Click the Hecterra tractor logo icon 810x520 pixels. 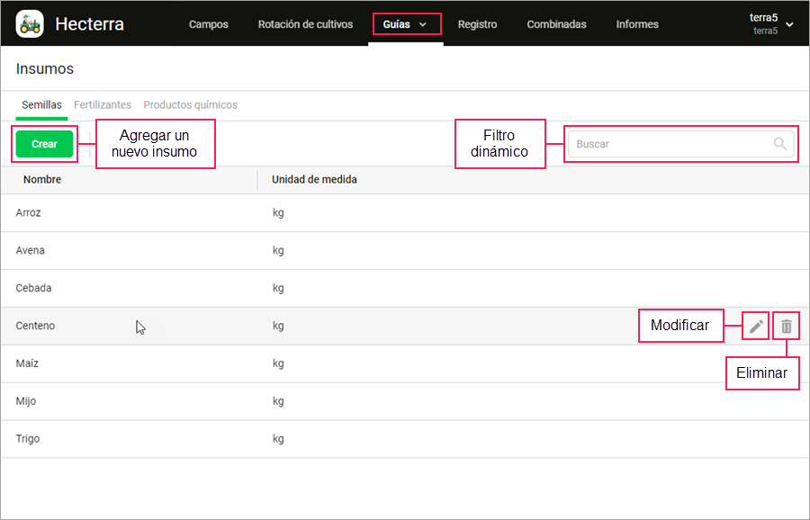click(30, 23)
